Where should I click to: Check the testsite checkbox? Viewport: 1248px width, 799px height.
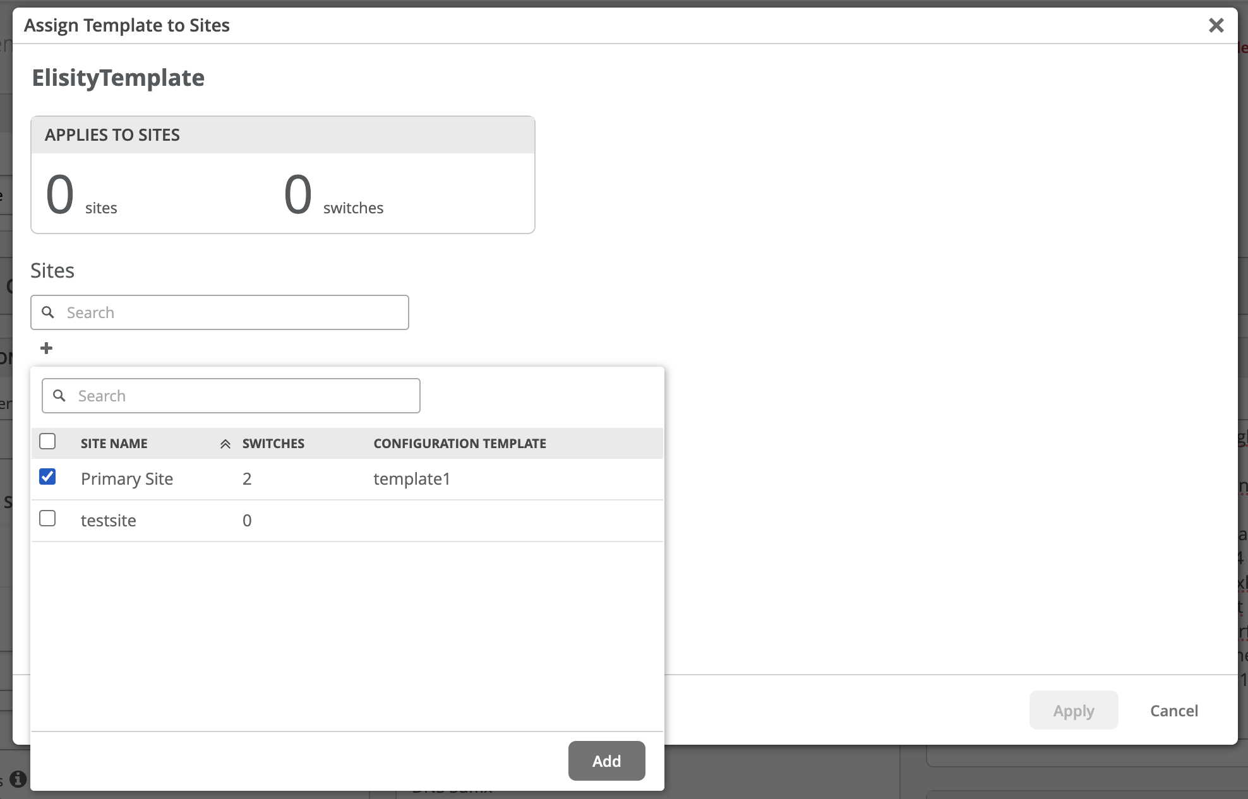pyautogui.click(x=47, y=518)
